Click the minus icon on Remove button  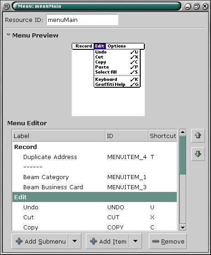coord(156,241)
